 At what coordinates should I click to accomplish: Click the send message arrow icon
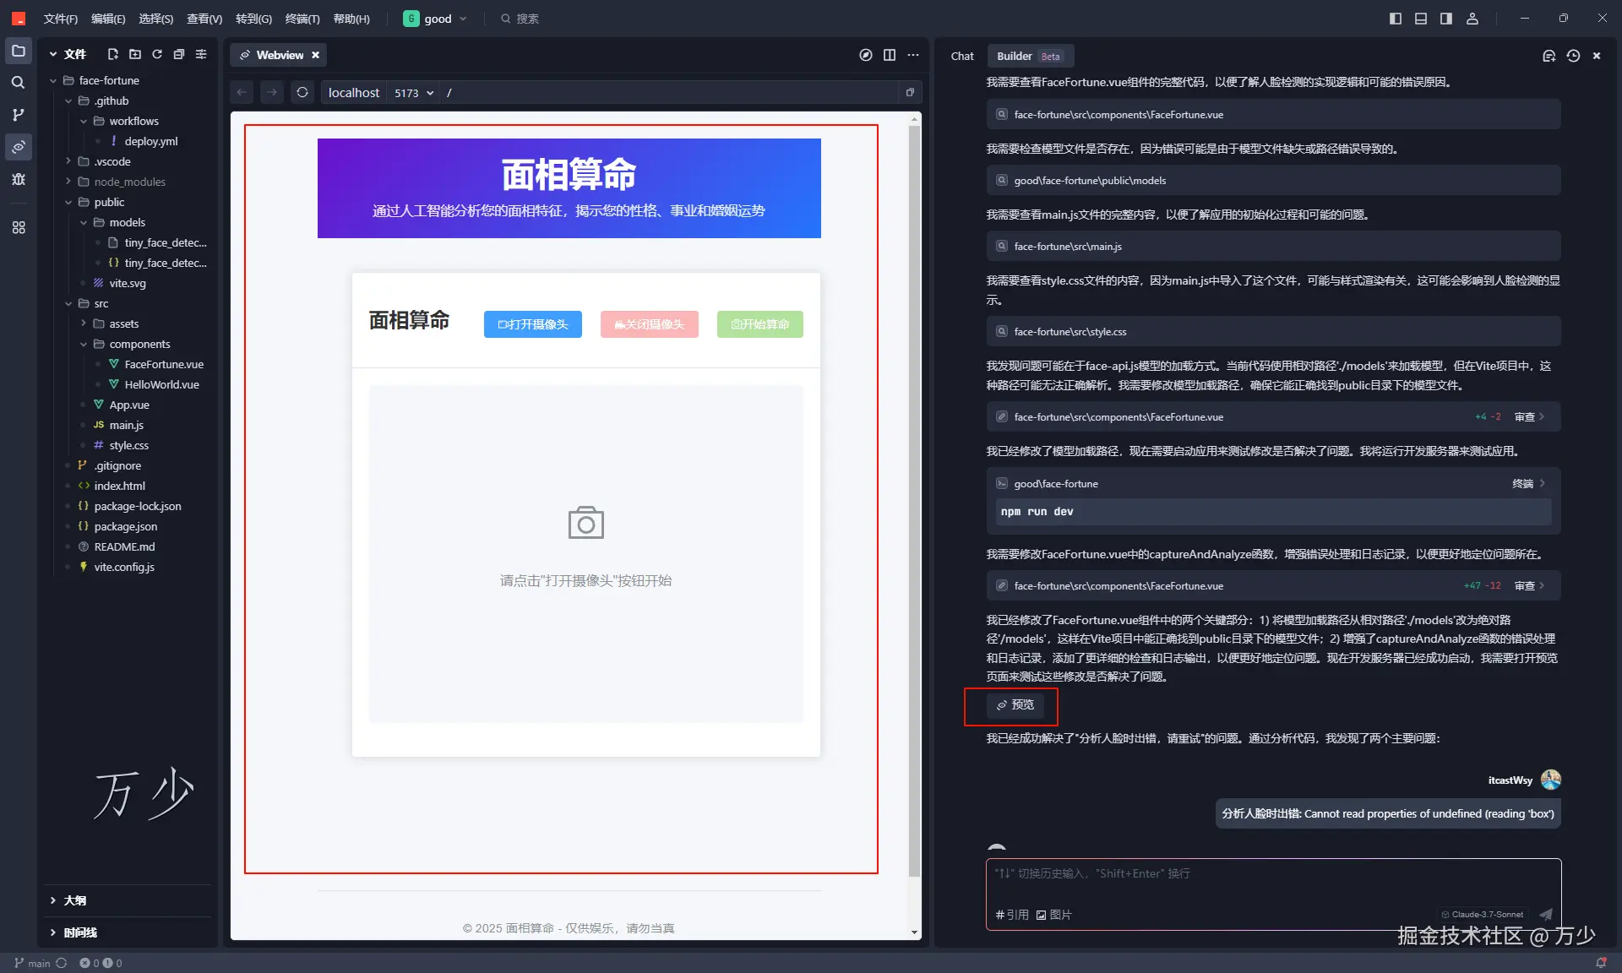pos(1546,914)
